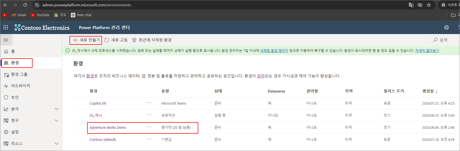
Task: Click the 환경 link in description
Action: (90, 76)
